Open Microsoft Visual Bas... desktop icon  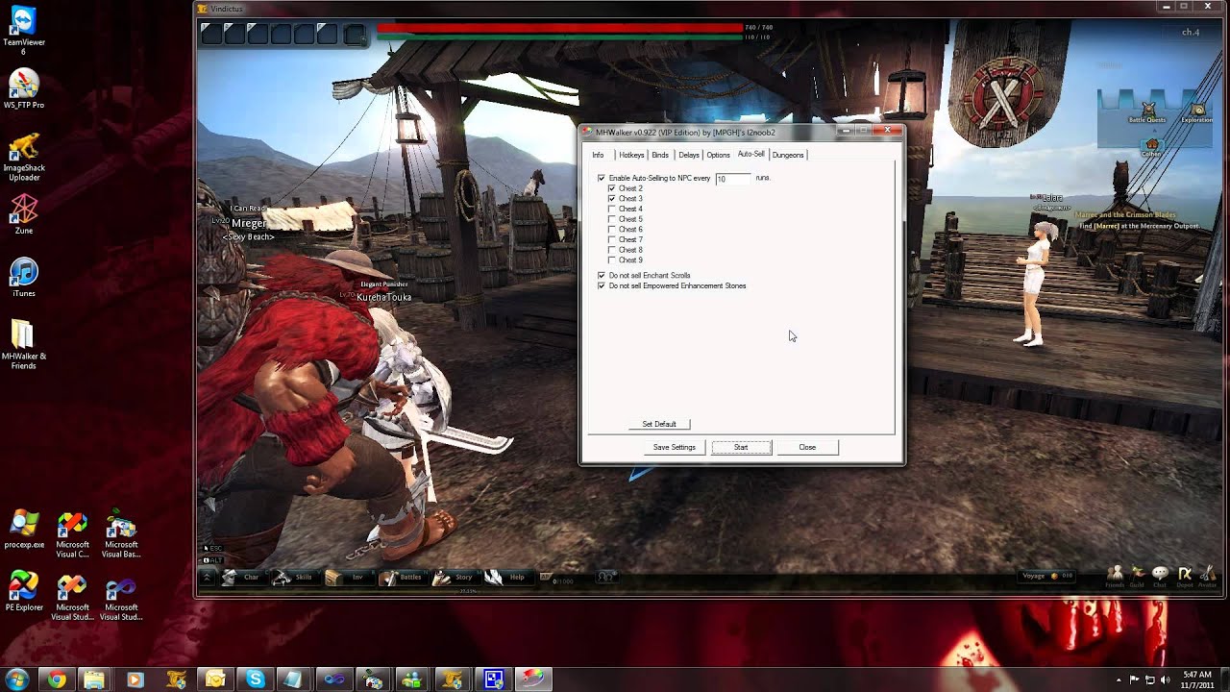tap(121, 534)
